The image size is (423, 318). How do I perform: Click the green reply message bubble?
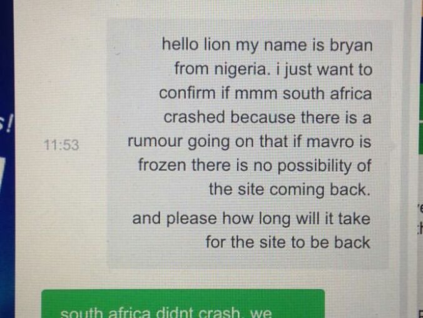click(x=183, y=304)
